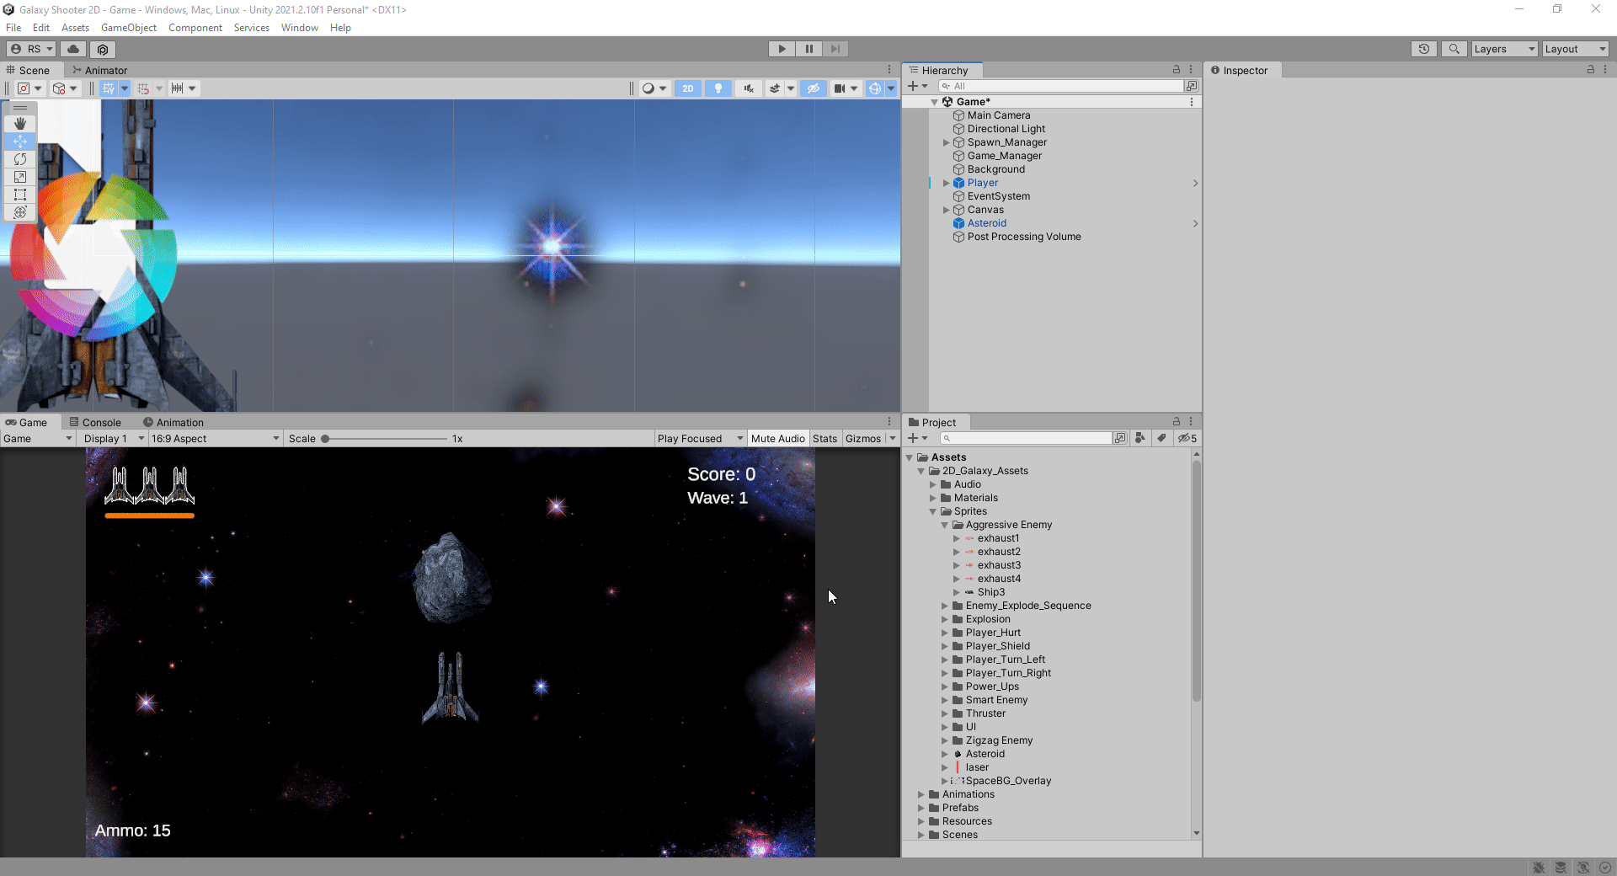Screen dimensions: 1617x876
Task: Open Undo History button in toolbar
Action: (x=1423, y=49)
